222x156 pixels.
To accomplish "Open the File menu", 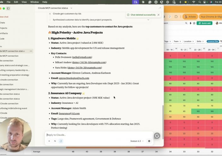I will point(9,2).
